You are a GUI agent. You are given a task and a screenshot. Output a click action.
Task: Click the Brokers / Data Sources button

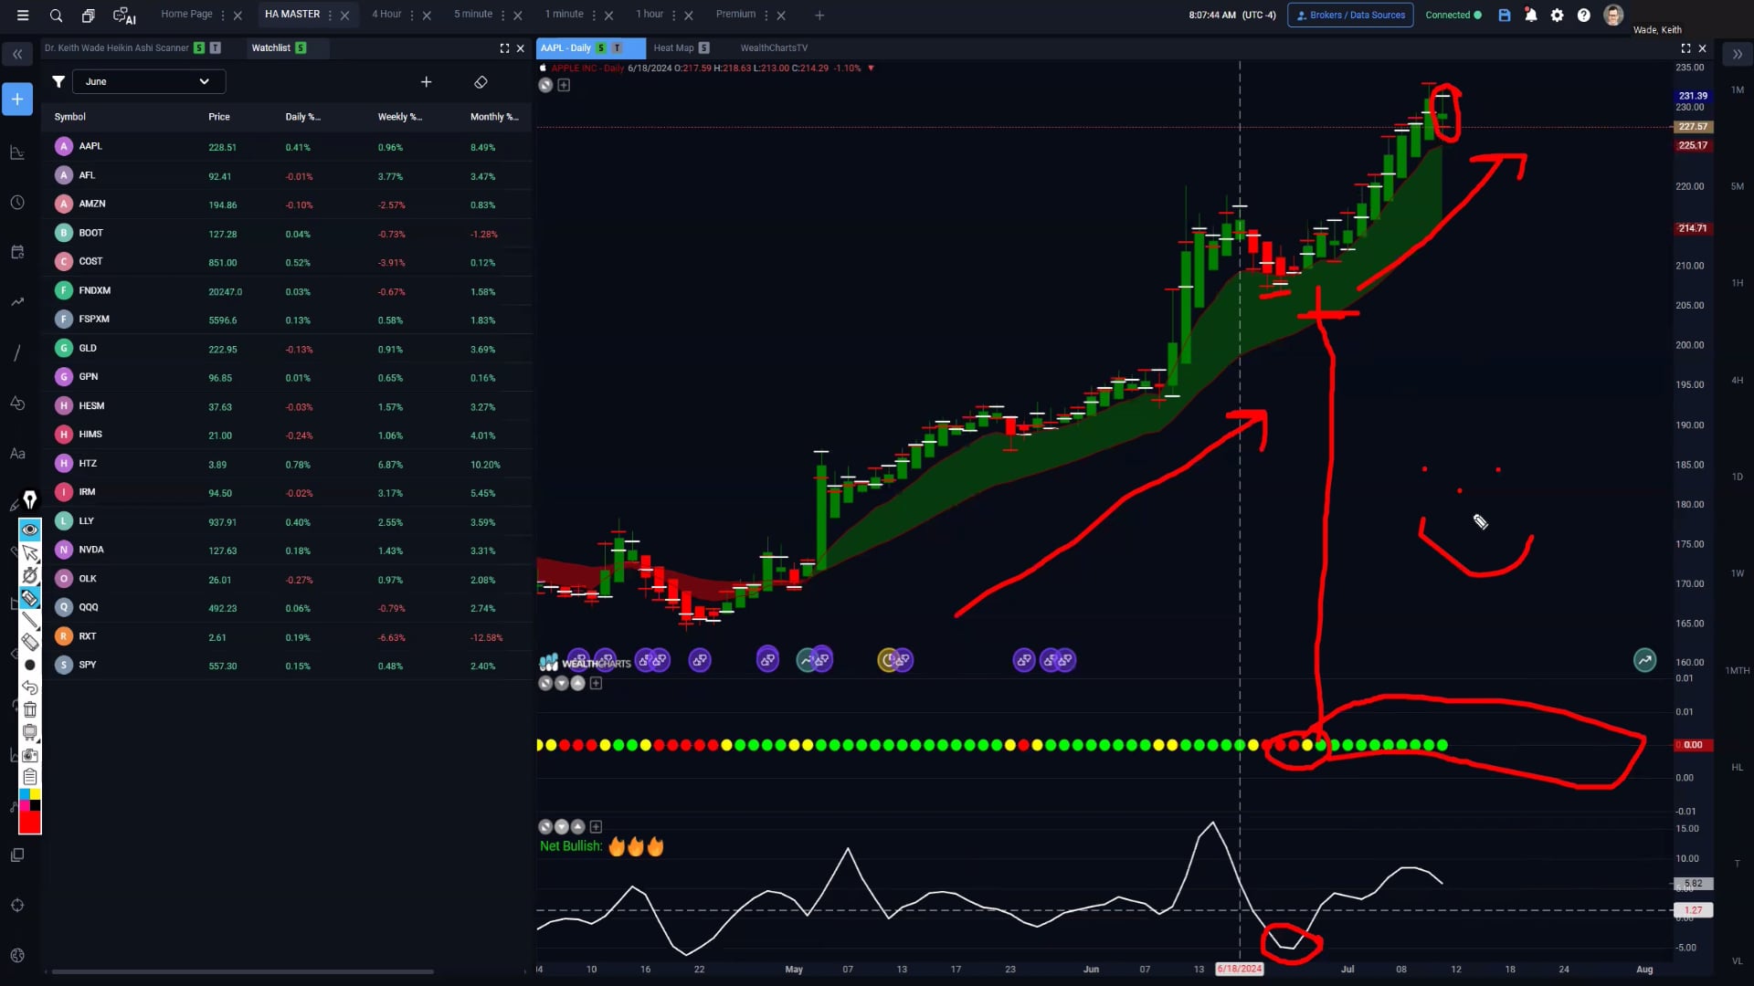1350,16
